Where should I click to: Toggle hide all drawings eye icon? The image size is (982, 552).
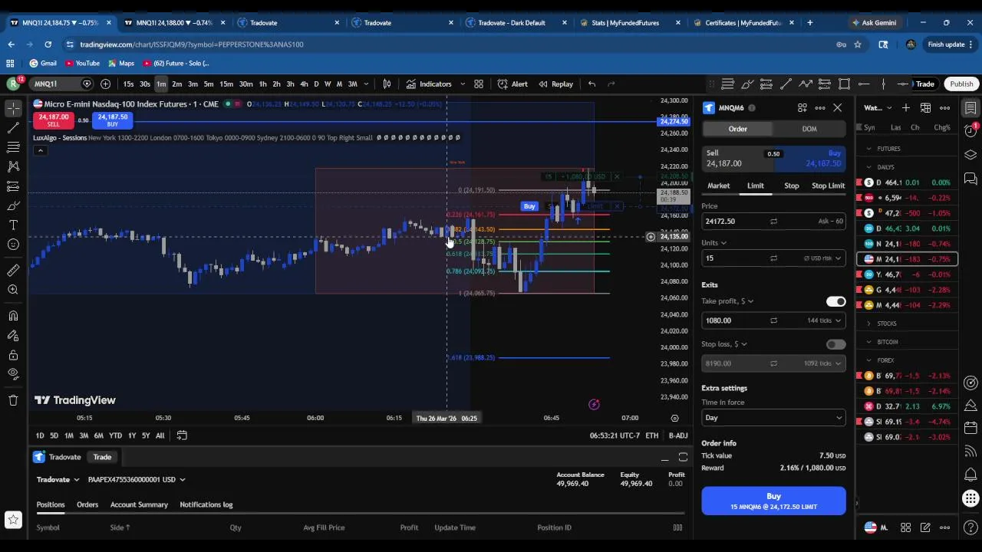point(13,374)
